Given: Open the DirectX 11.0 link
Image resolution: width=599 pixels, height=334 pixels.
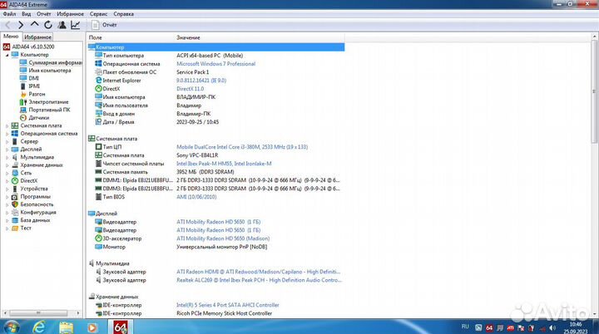Looking at the screenshot, I should click(x=191, y=89).
